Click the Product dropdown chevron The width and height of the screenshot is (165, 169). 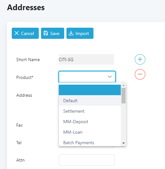pos(110,76)
